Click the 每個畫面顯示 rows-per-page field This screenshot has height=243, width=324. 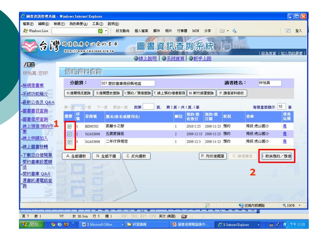pos(281,107)
